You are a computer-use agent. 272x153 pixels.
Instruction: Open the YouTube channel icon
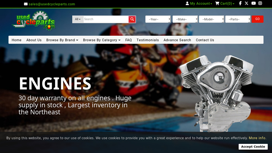pos(253,3)
